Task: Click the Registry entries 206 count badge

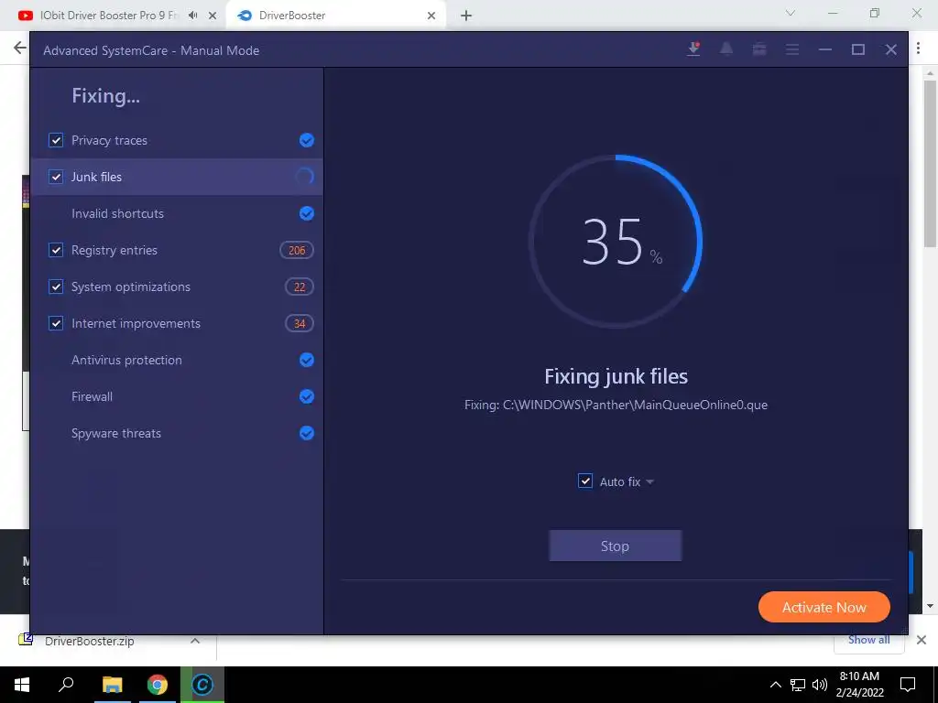Action: (x=297, y=250)
